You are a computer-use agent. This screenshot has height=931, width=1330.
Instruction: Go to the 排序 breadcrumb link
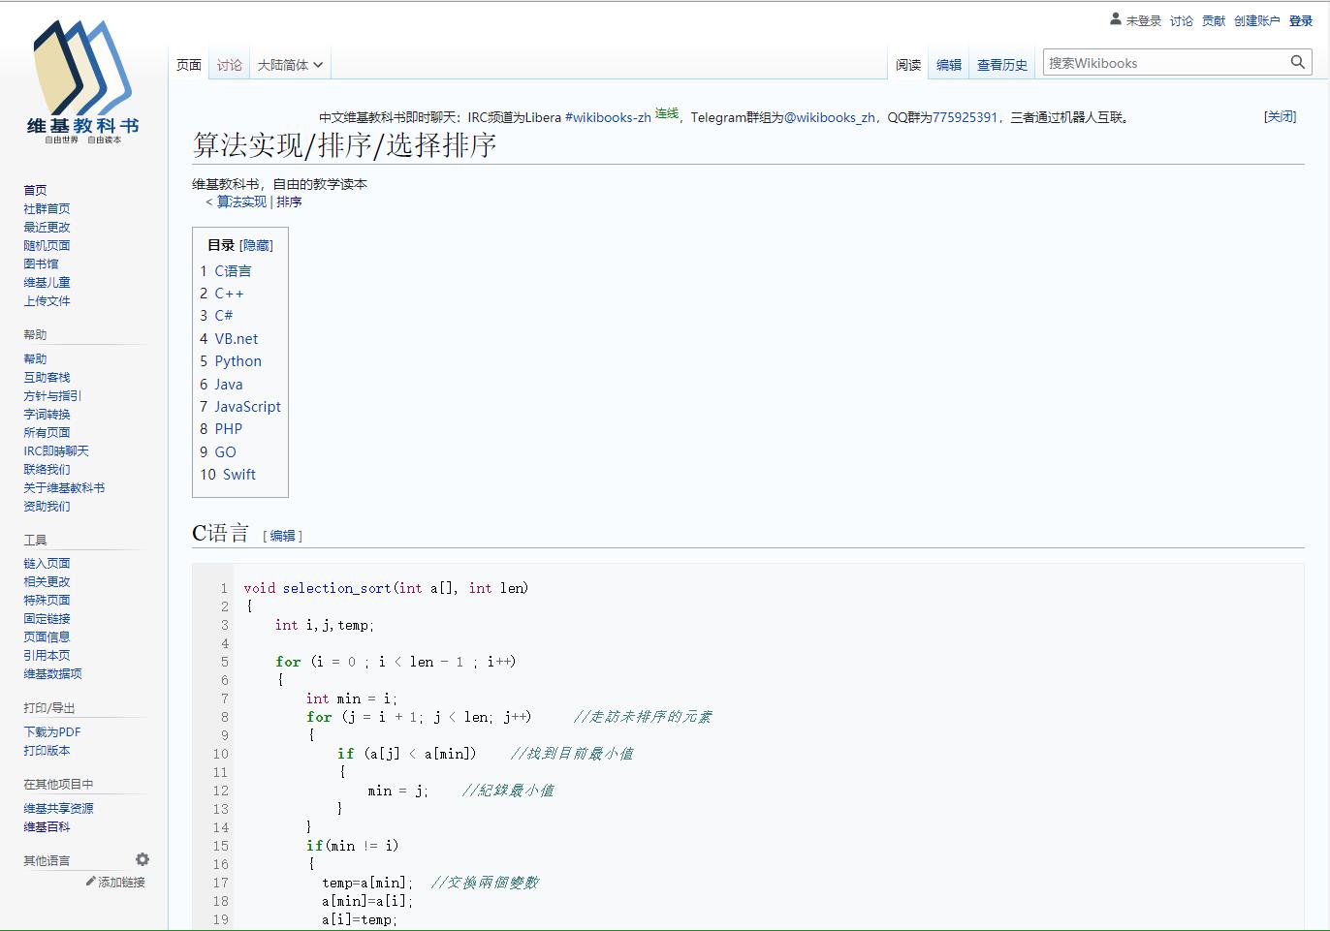tap(289, 202)
